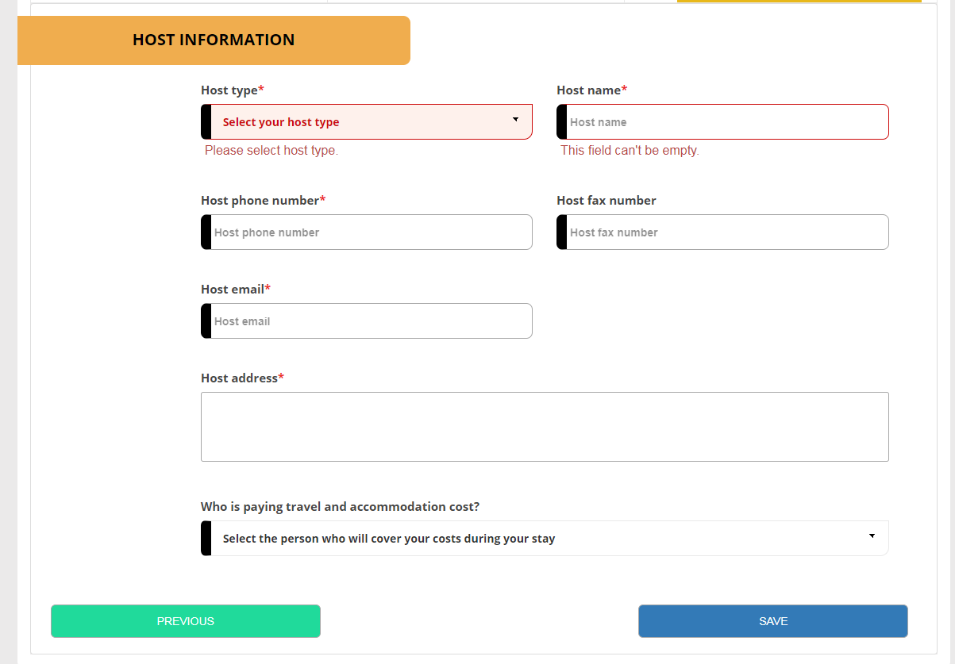Click the arrow on Host type selector
The width and height of the screenshot is (955, 664).
point(515,120)
